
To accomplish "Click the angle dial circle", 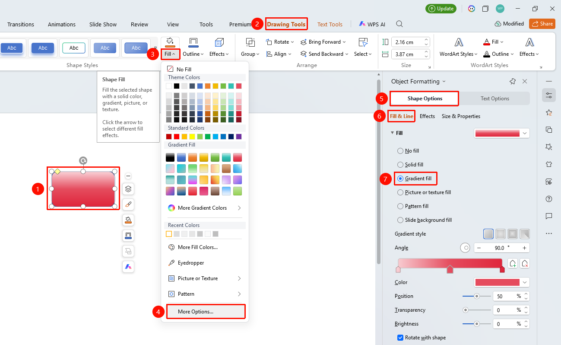I will [465, 248].
